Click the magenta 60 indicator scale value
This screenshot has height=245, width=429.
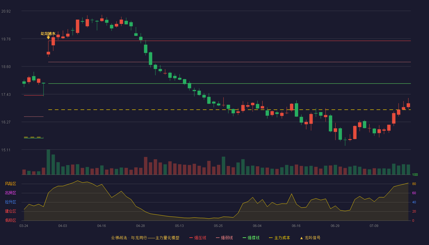point(414,193)
